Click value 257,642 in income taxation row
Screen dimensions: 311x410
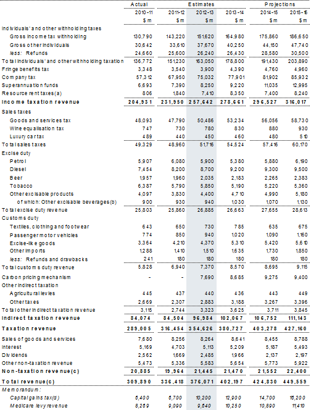201,102
